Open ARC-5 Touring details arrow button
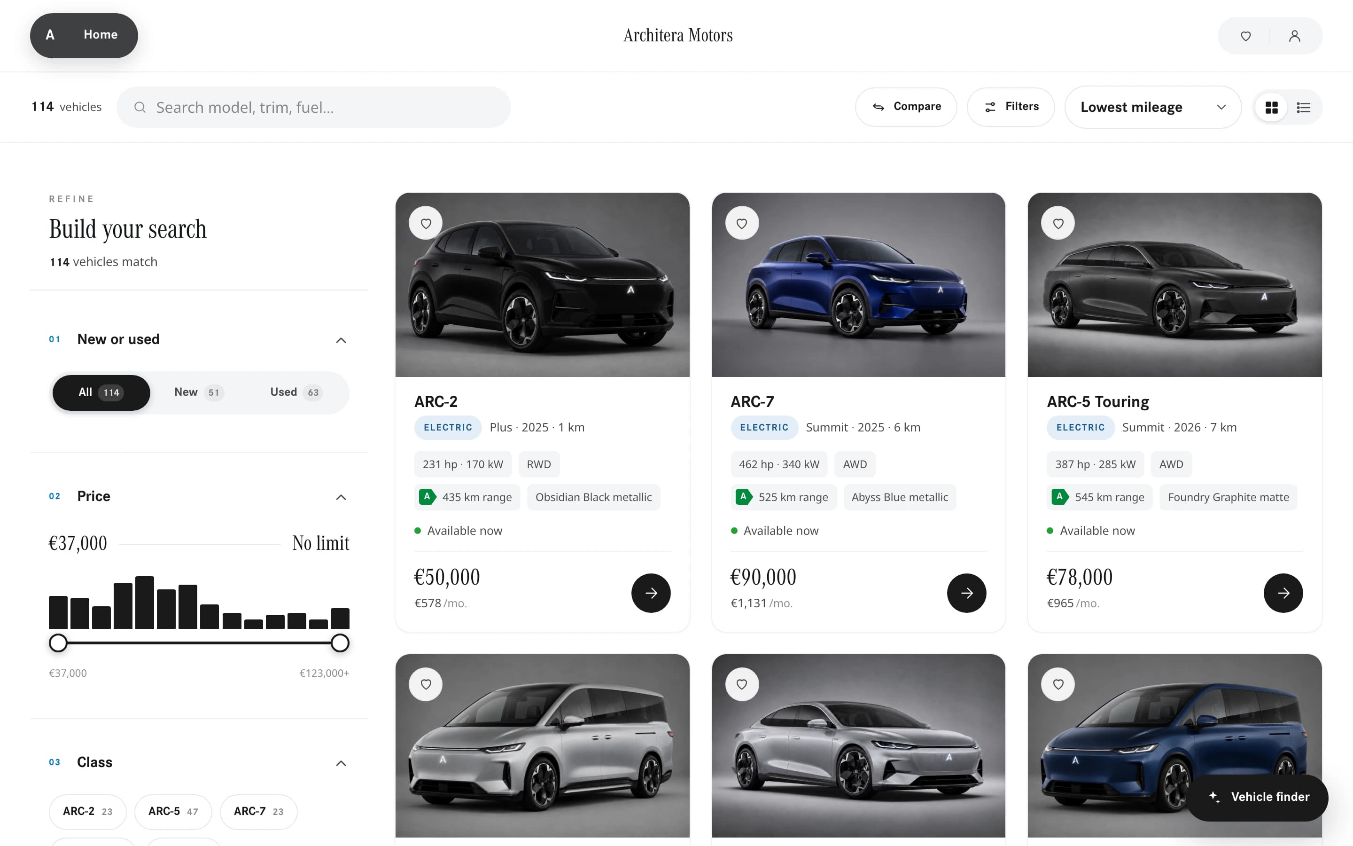1353x846 pixels. (1283, 593)
